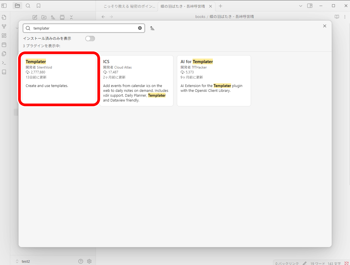Focus the plugin search field
Image resolution: width=350 pixels, height=265 pixels.
point(84,28)
